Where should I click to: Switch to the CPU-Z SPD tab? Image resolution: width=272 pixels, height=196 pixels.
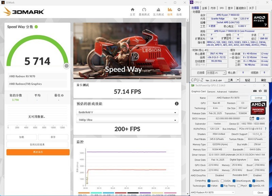tap(221, 7)
